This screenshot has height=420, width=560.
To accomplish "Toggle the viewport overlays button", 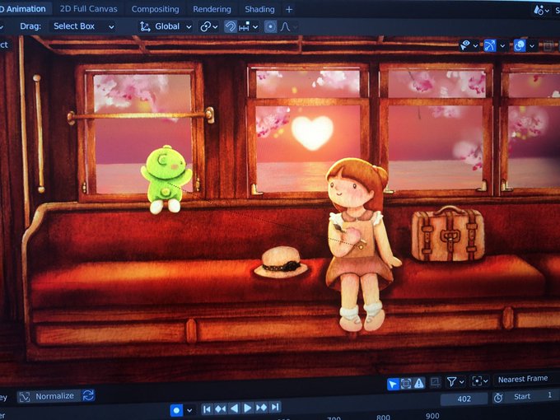I will tap(520, 45).
